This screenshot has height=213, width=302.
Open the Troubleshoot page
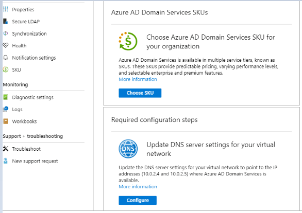click(x=26, y=149)
